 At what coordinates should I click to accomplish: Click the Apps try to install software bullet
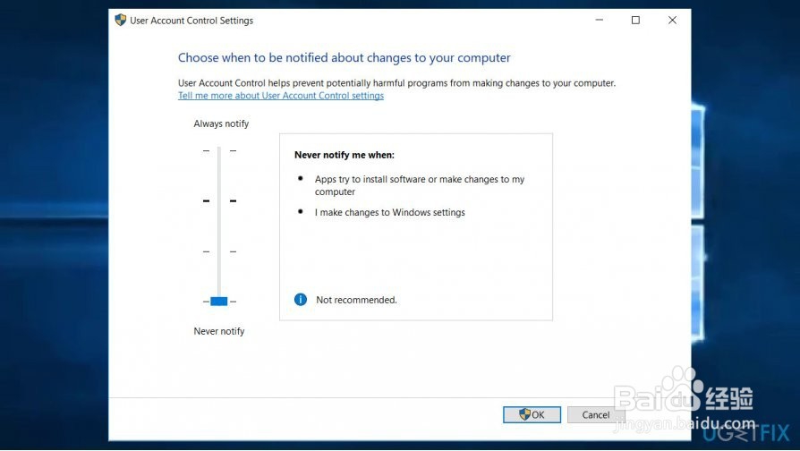419,185
